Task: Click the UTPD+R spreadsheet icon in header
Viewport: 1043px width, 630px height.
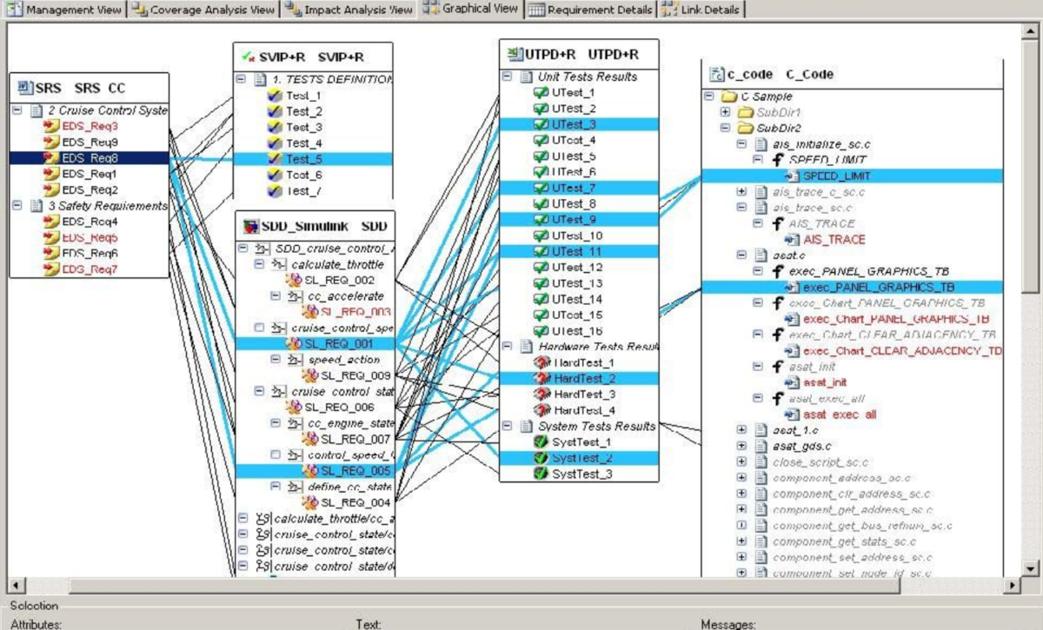Action: pyautogui.click(x=515, y=54)
